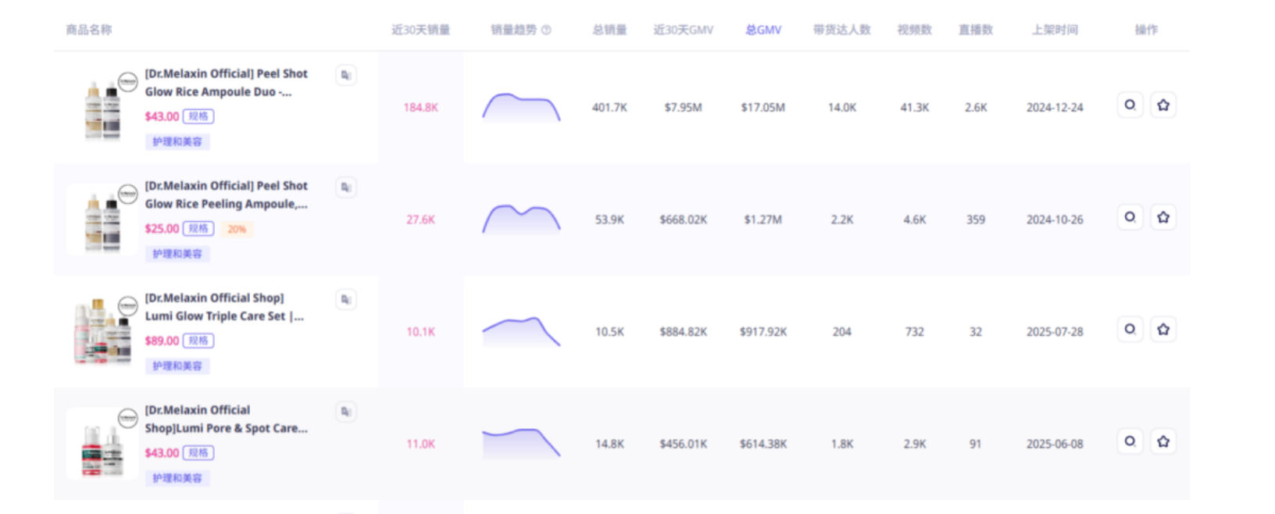Click 护理和美容 tag under Peeling Ampoule
1275x514 pixels.
click(177, 254)
